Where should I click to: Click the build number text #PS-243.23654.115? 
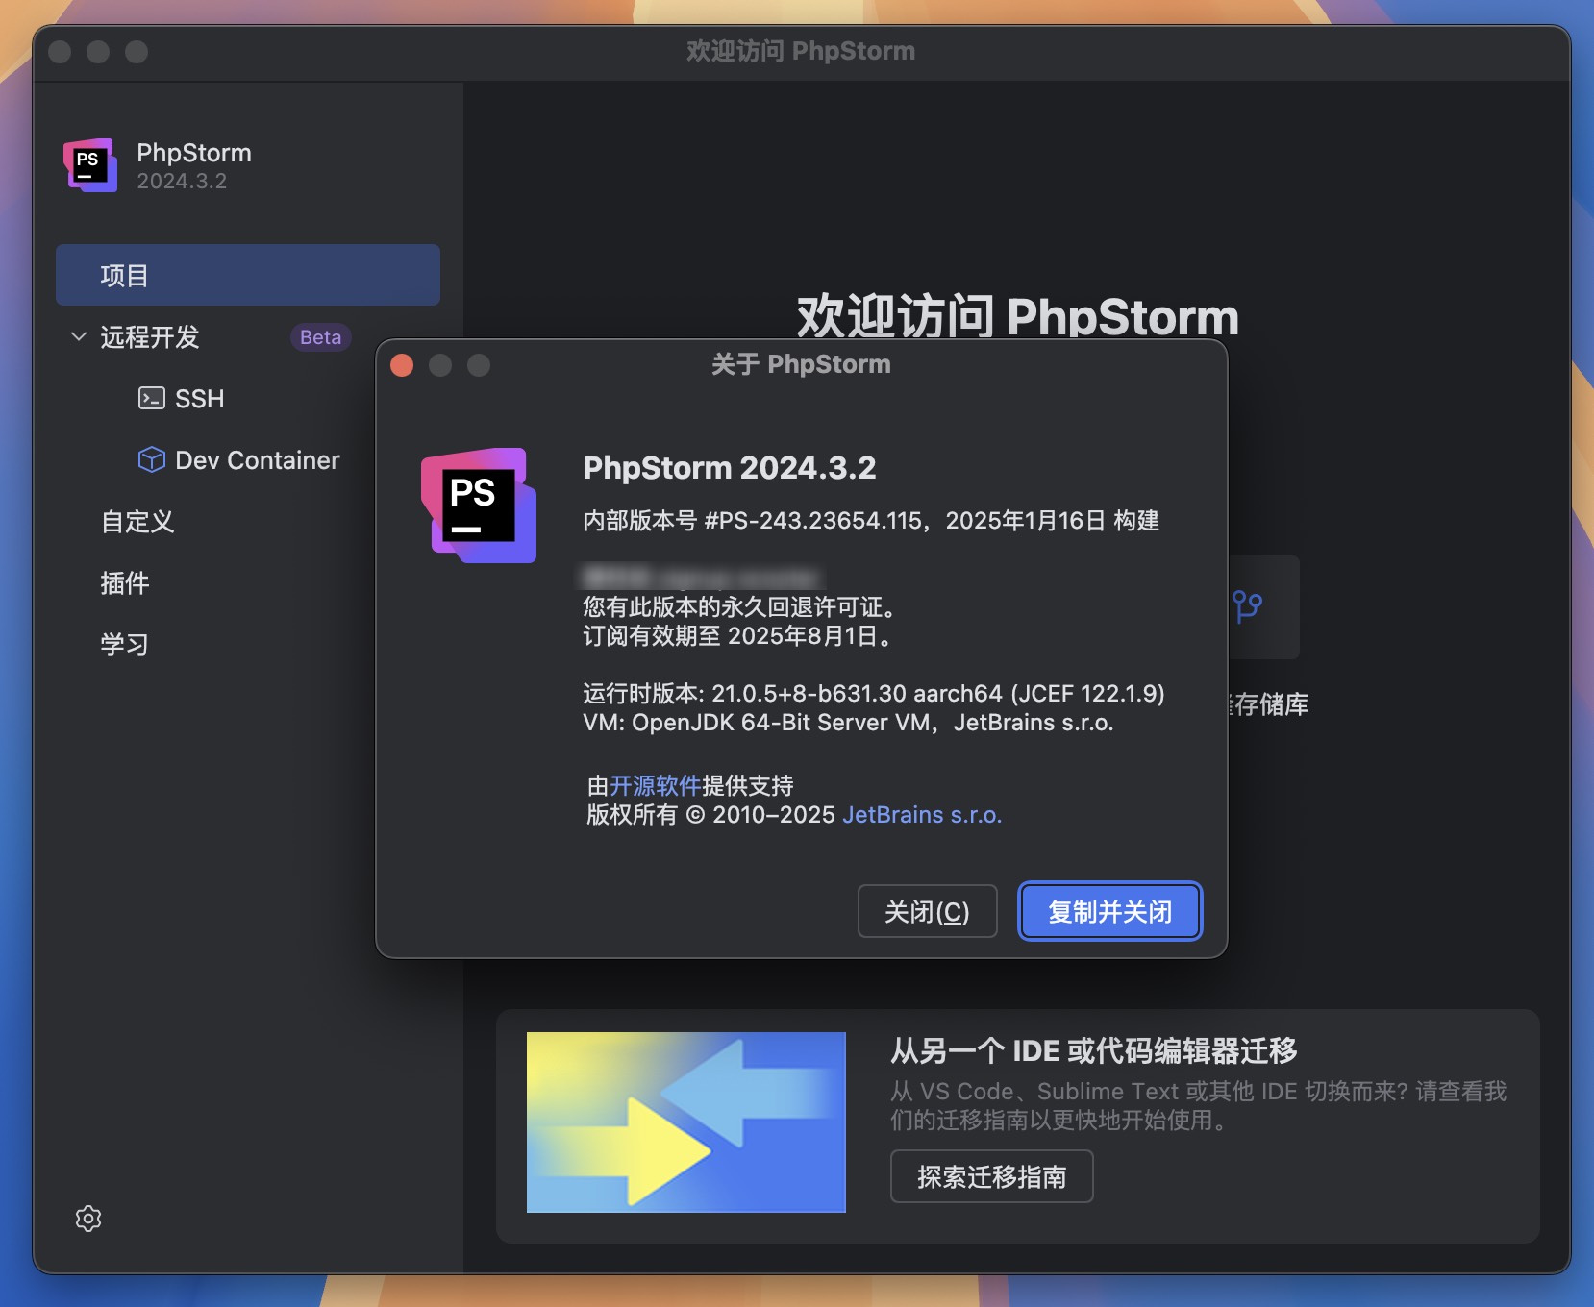813,521
